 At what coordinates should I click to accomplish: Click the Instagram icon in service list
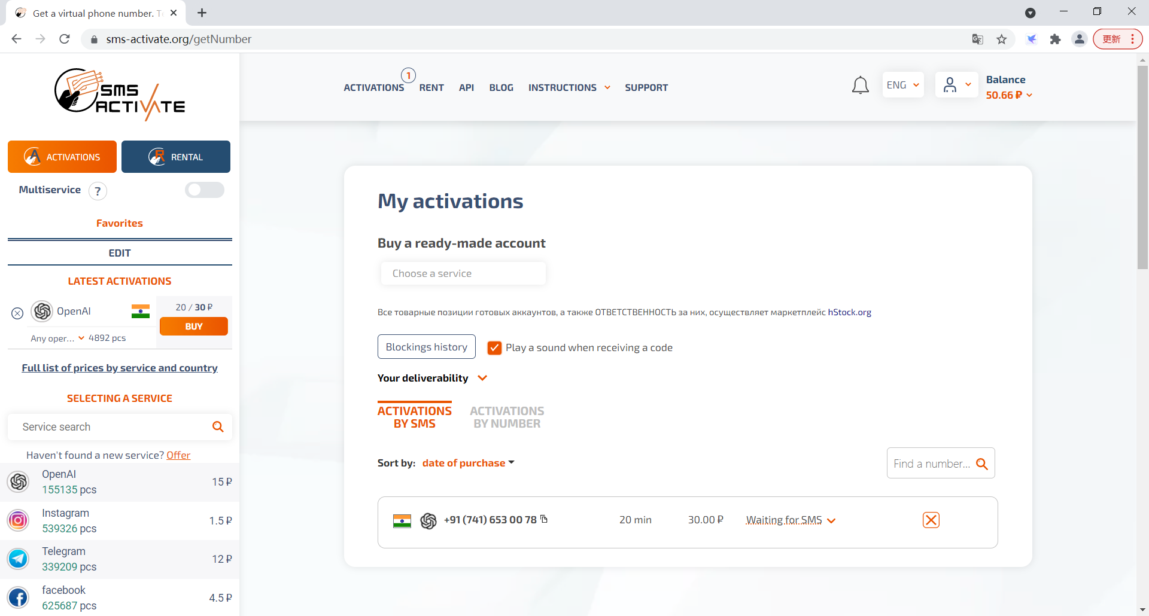19,520
